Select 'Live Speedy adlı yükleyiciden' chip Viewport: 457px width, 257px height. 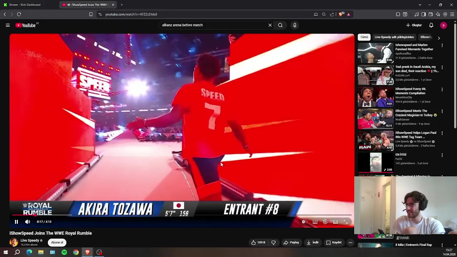point(394,37)
